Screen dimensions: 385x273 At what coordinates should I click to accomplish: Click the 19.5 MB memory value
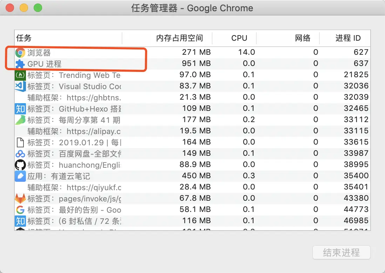coord(195,131)
